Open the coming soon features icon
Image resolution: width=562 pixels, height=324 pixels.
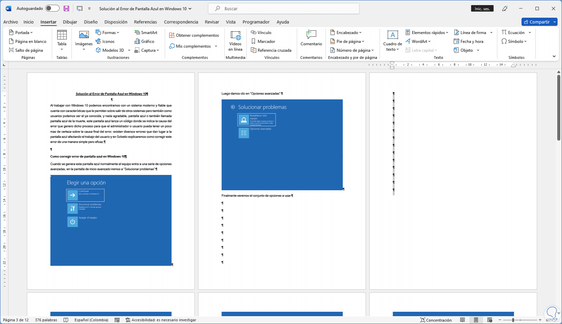505,9
